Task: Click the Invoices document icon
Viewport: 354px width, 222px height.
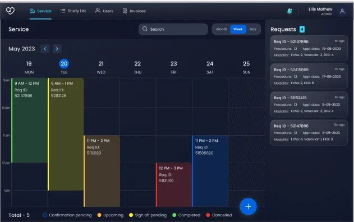Action: point(125,11)
